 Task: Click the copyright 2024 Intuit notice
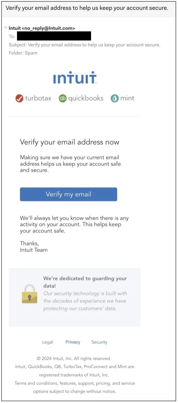pyautogui.click(x=74, y=358)
